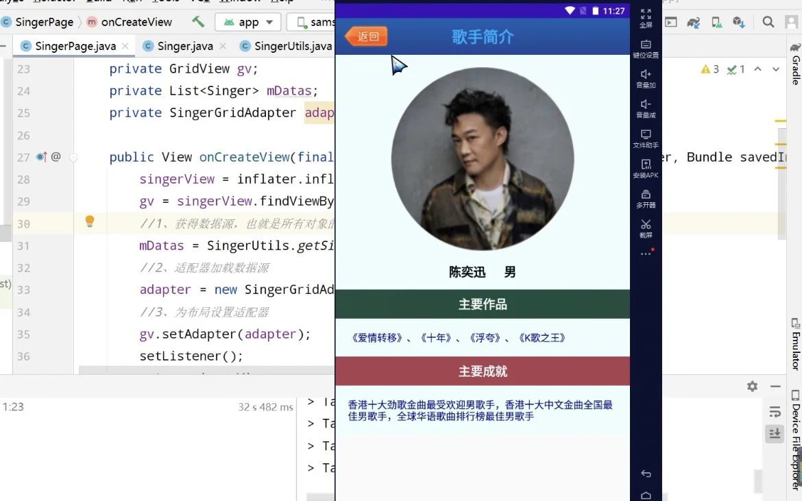Enable Scroll to End in Run output
The image size is (802, 501).
(x=775, y=433)
